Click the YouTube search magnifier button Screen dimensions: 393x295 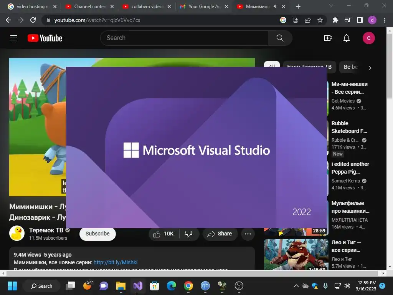(x=280, y=38)
